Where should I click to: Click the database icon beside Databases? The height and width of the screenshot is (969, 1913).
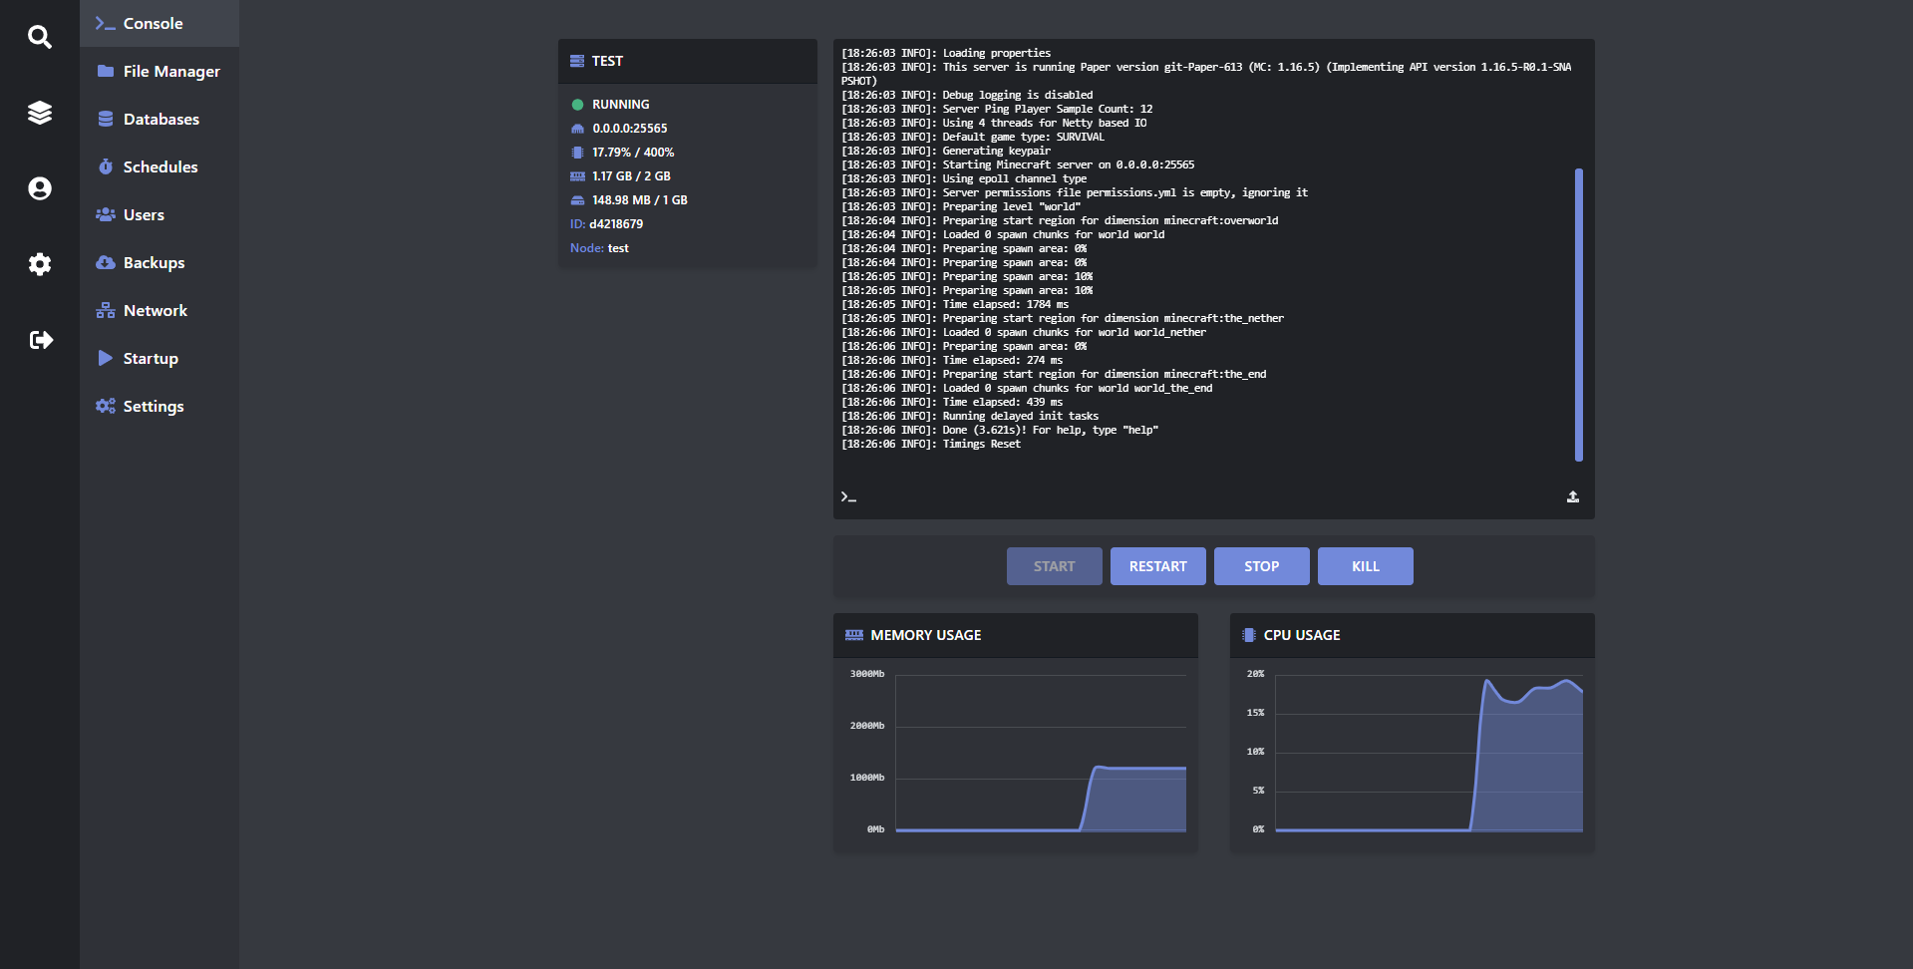[x=106, y=119]
